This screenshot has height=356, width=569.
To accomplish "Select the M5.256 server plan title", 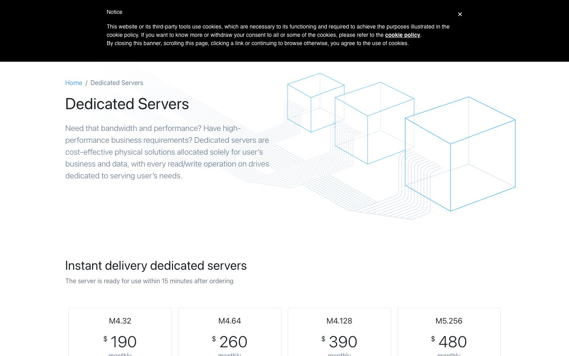I will point(449,321).
